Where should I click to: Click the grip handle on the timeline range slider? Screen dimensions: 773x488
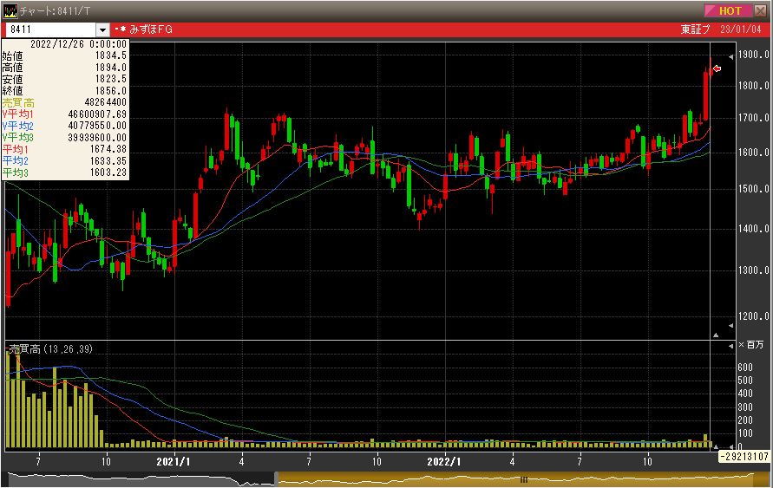(523, 478)
